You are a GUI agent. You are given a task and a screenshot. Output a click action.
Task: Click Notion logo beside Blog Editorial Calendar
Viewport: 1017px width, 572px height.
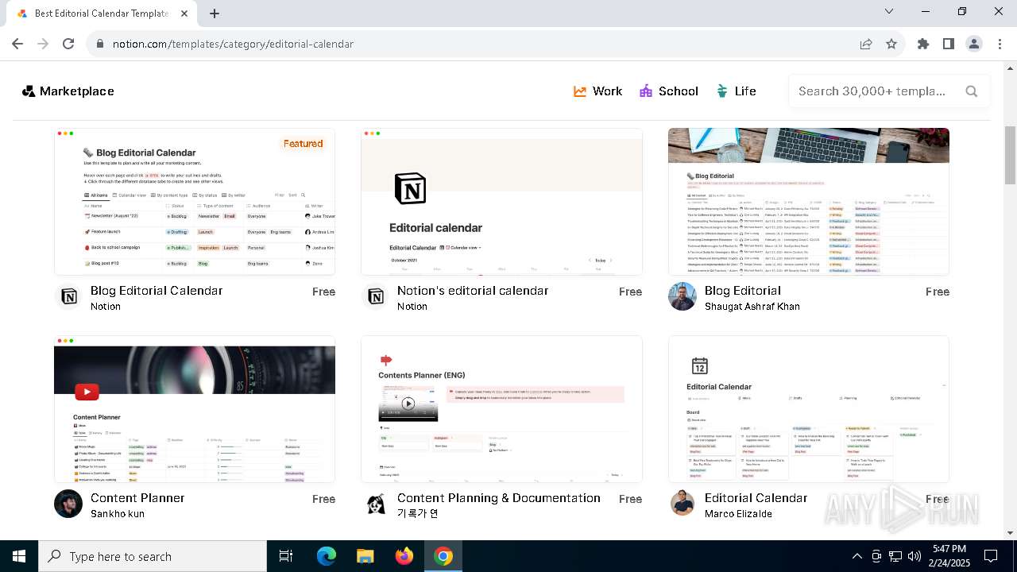(69, 297)
